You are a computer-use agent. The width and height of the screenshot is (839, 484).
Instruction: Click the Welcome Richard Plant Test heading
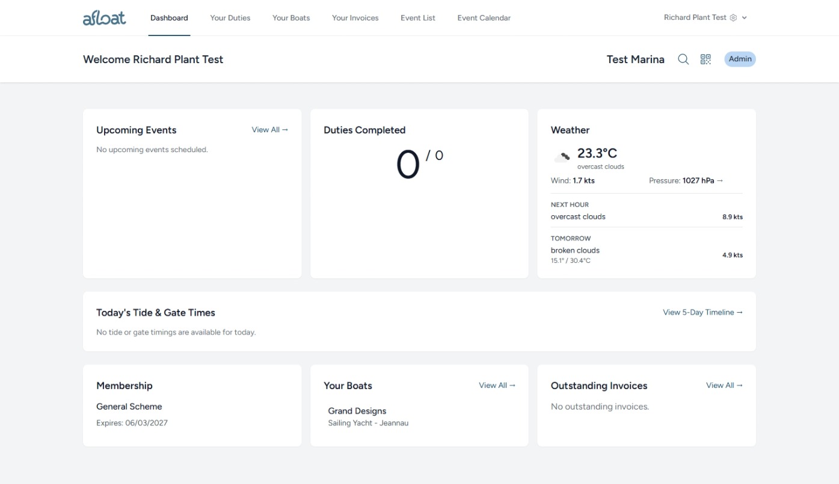coord(153,60)
